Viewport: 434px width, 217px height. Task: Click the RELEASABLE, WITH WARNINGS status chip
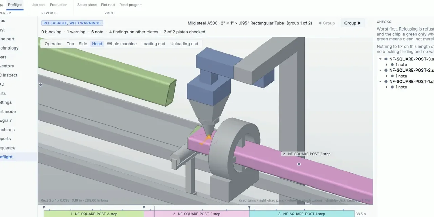[x=72, y=23]
